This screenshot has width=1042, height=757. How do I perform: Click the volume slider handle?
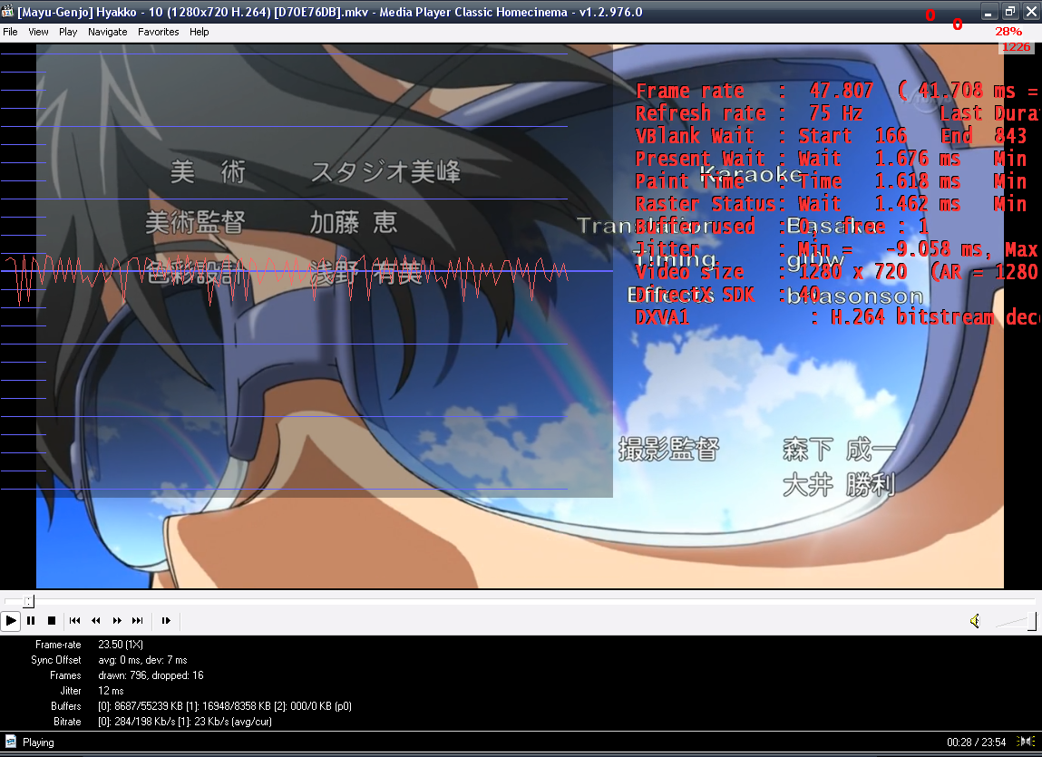[1032, 621]
